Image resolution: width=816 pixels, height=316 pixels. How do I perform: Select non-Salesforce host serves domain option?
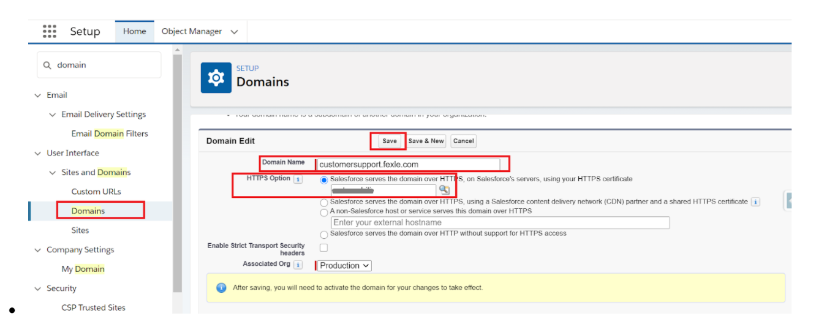coord(324,212)
